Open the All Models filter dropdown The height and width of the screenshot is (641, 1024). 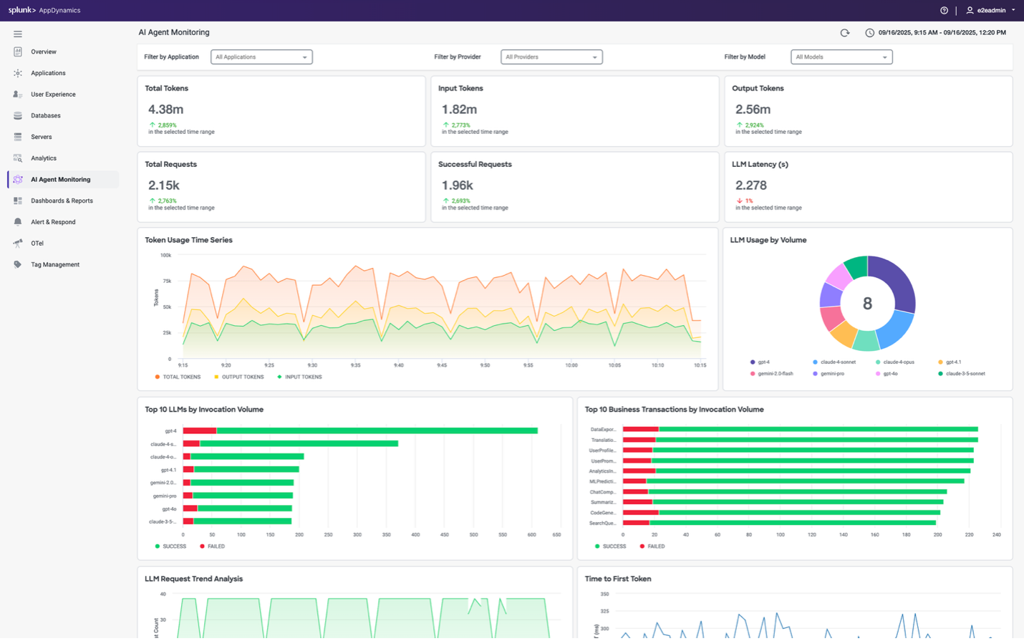(x=841, y=57)
